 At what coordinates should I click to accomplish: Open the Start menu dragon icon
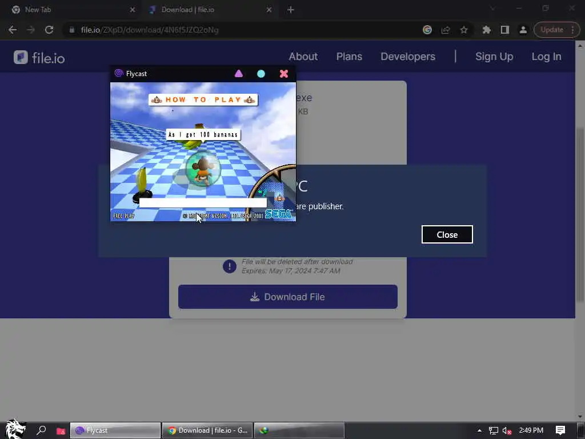coord(15,429)
